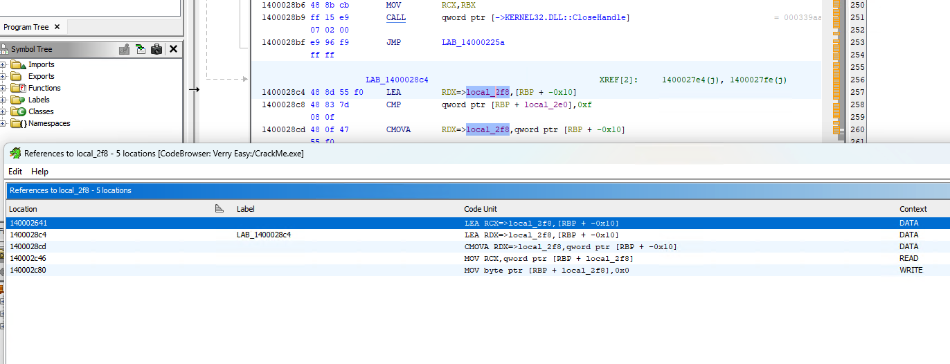Click the References to local_2f8 blue title header
The width and height of the screenshot is (950, 364).
478,190
